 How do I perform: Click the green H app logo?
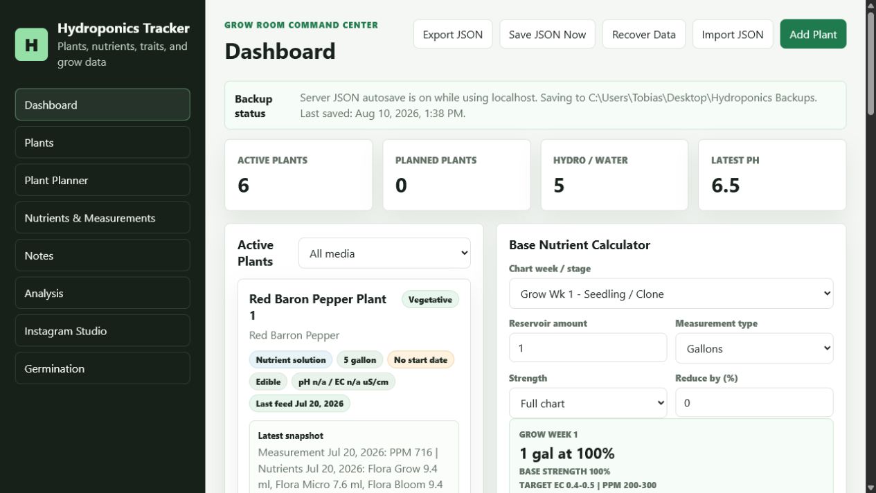pos(31,45)
